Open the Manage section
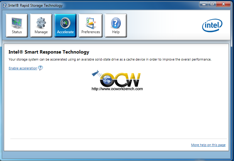Screen dimensions: 234x161 pyautogui.click(x=41, y=26)
